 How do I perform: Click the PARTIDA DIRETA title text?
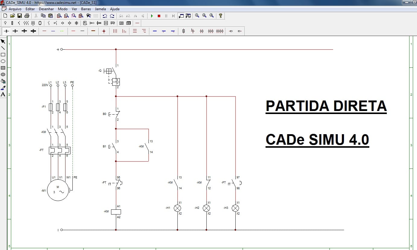(326, 106)
